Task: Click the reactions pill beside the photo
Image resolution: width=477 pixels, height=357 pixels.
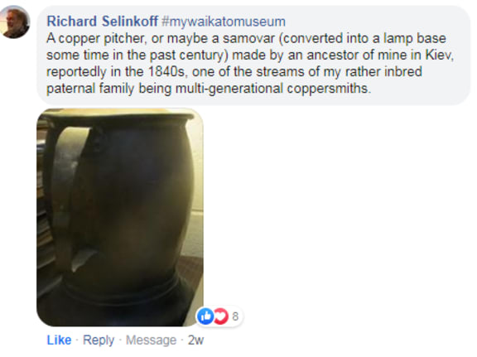Action: point(219,316)
